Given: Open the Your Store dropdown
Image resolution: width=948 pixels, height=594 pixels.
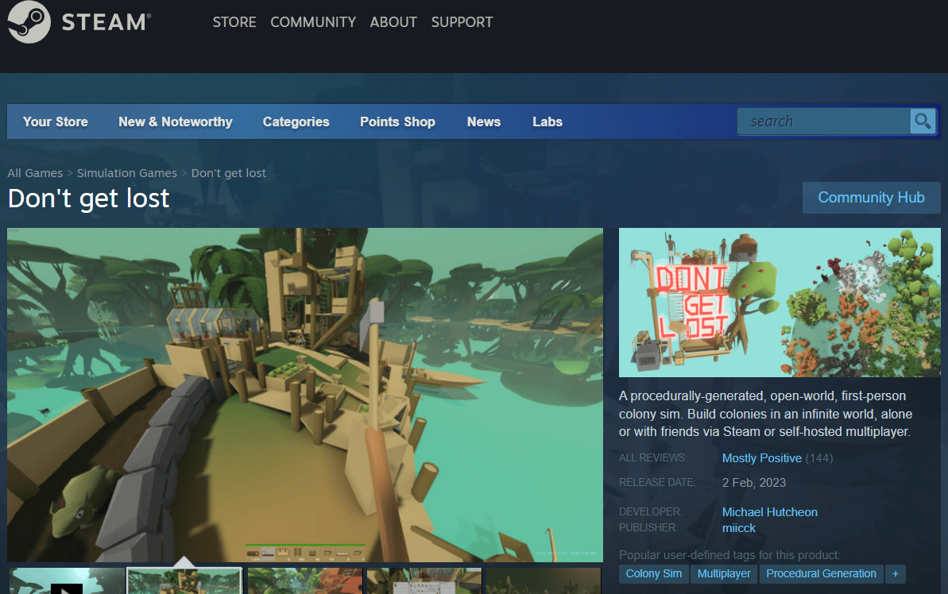Looking at the screenshot, I should [x=55, y=121].
